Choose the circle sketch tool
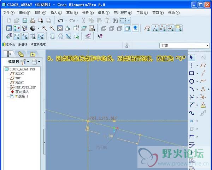 coord(192,81)
